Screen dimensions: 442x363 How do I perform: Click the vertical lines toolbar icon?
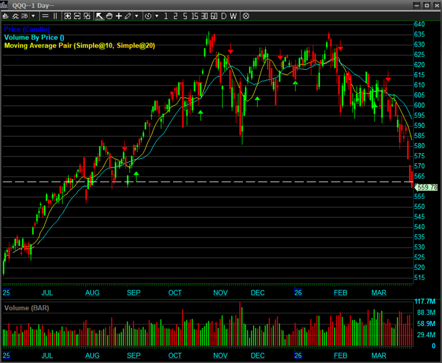(55, 16)
